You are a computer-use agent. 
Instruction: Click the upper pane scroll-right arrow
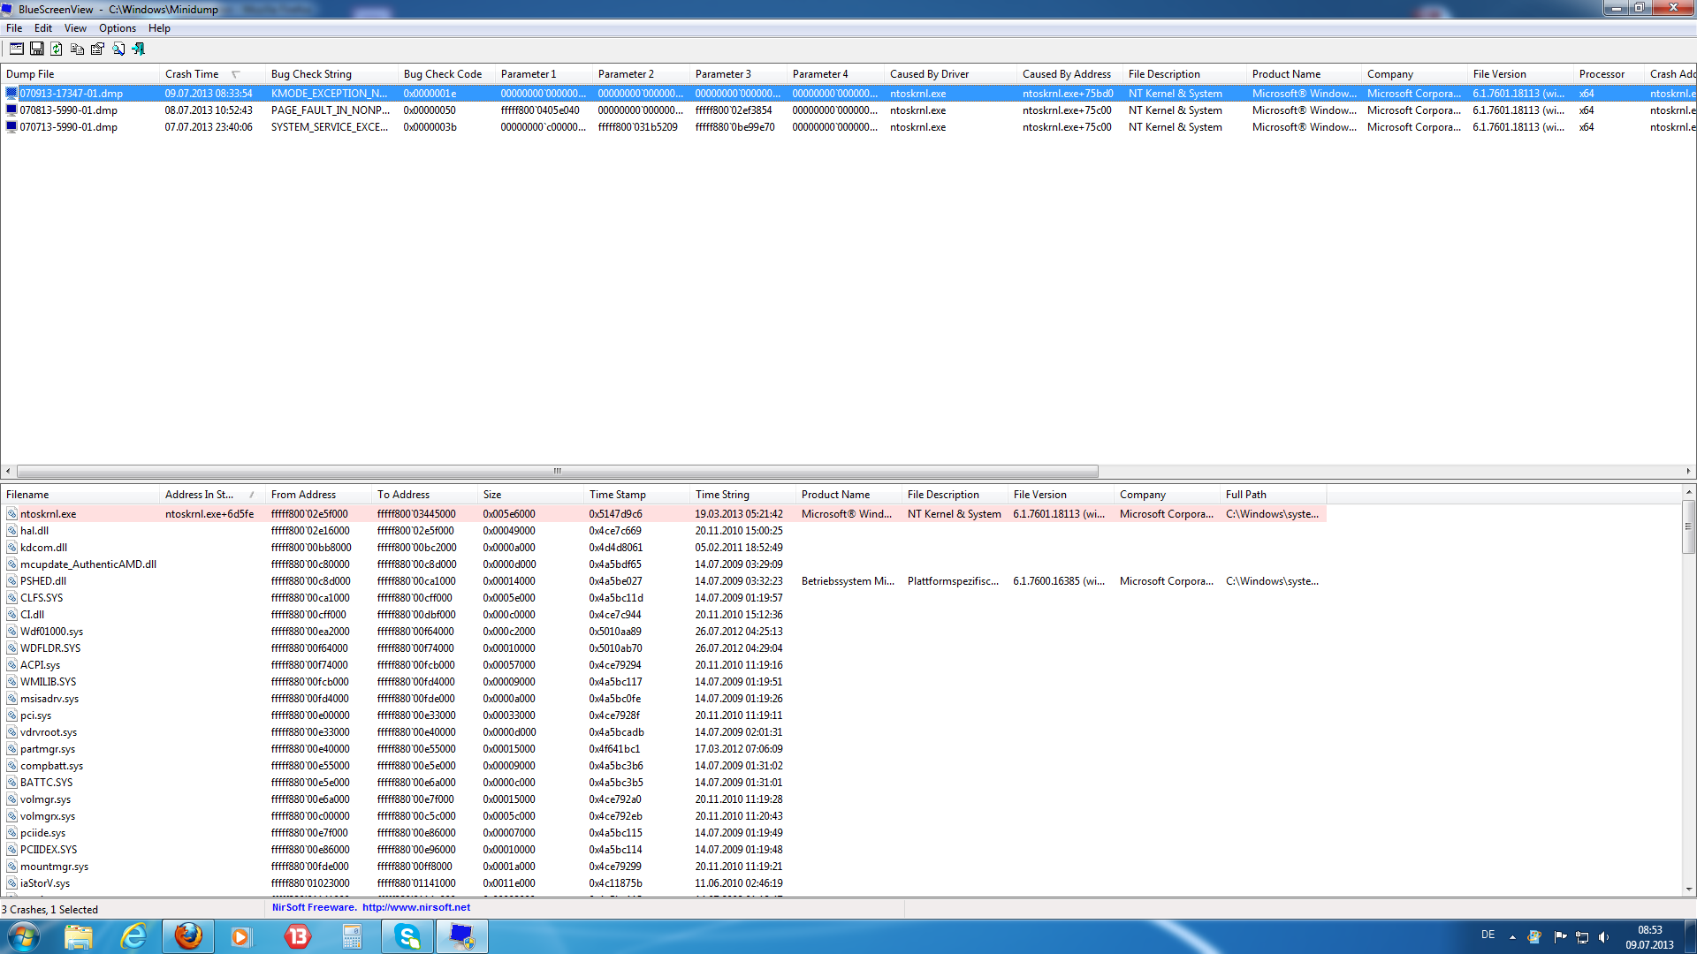click(1688, 471)
